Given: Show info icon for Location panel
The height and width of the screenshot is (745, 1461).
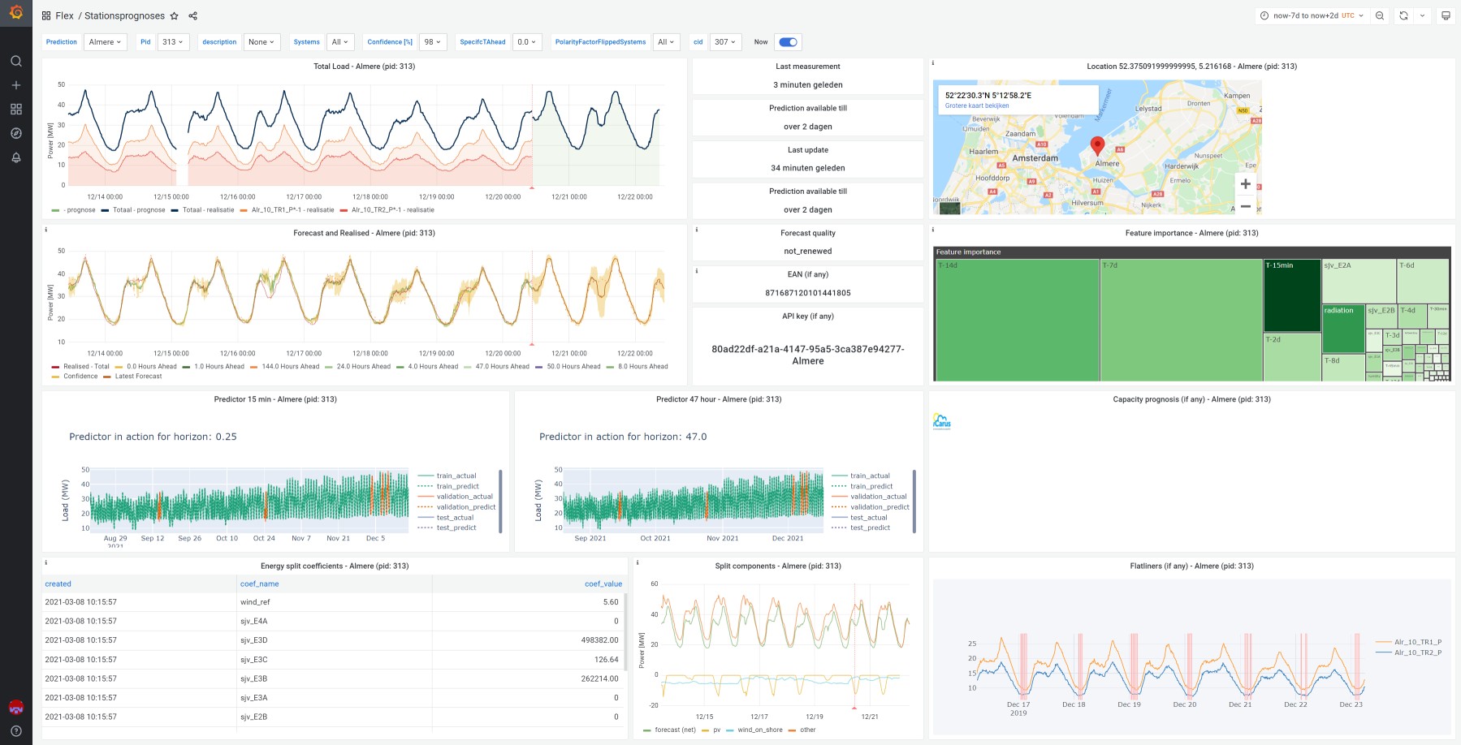Looking at the screenshot, I should (932, 62).
